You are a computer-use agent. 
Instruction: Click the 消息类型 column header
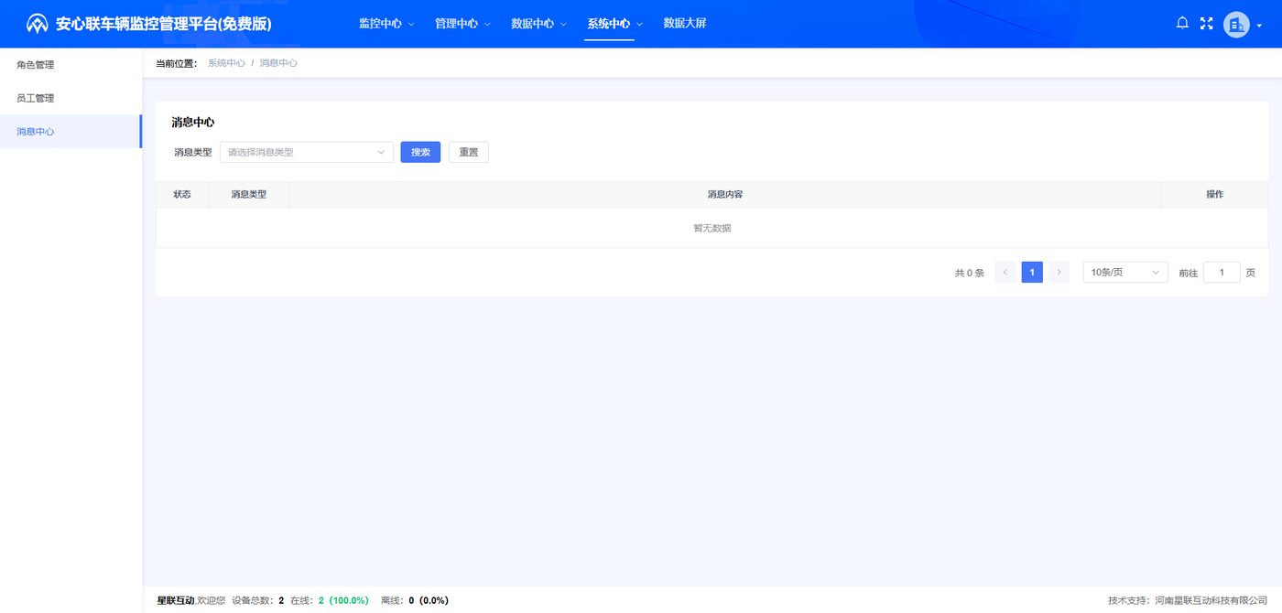click(x=249, y=194)
